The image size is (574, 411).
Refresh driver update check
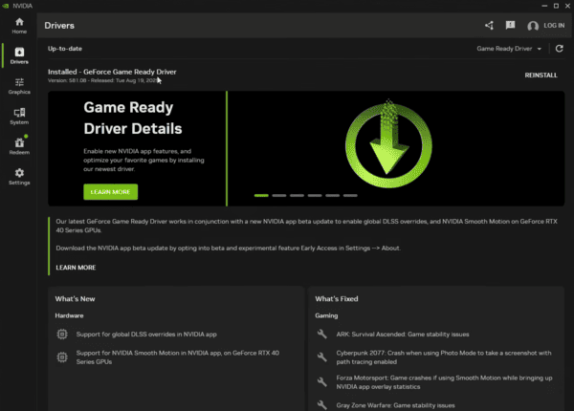coord(559,49)
